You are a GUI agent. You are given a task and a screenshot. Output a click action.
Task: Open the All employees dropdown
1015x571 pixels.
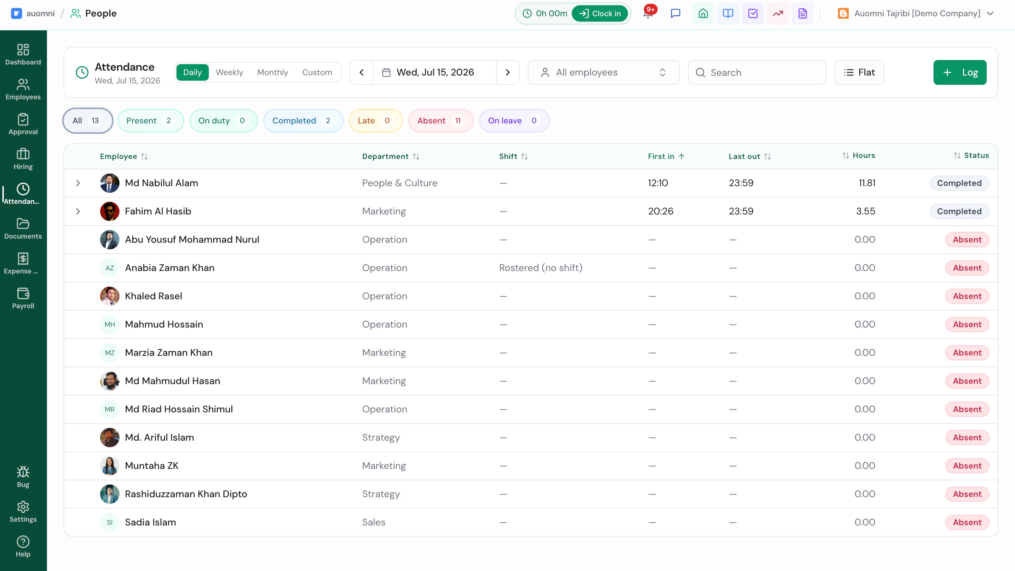pyautogui.click(x=603, y=72)
